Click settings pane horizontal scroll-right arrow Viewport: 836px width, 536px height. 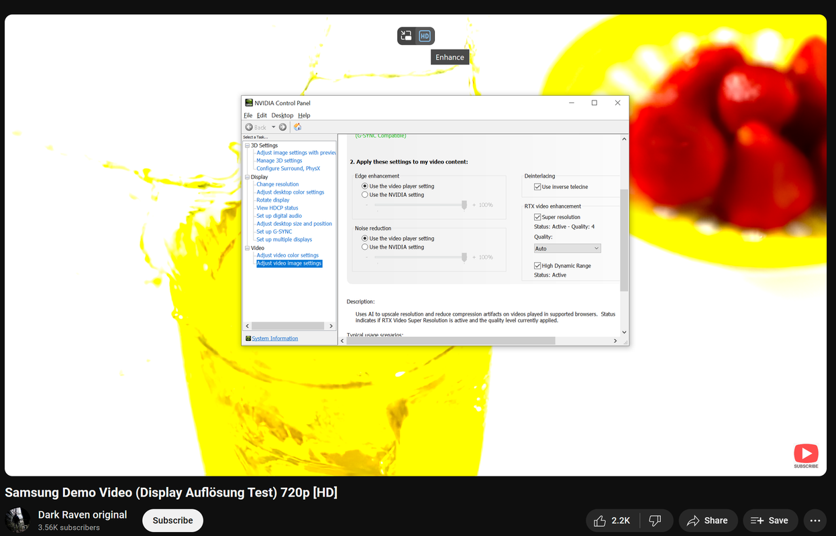click(x=615, y=341)
